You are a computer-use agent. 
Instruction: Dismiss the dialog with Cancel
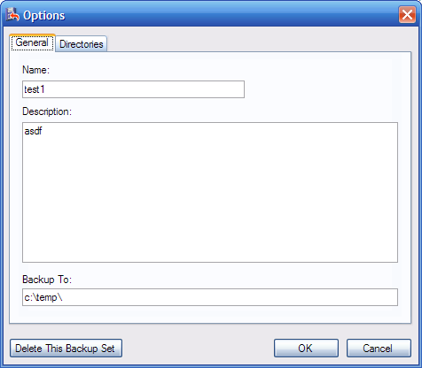pyautogui.click(x=379, y=349)
